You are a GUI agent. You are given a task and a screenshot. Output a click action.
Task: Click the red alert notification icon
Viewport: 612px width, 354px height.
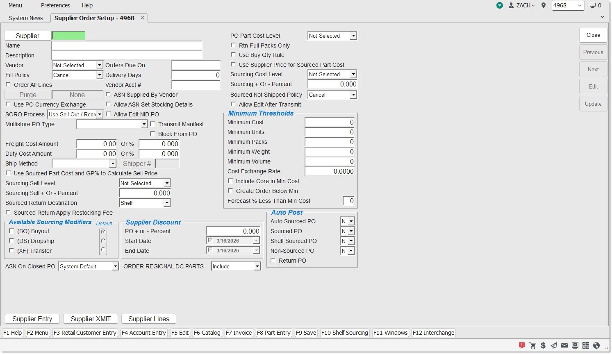point(522,345)
